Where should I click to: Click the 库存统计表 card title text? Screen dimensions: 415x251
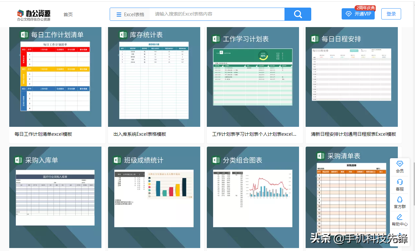click(146, 35)
